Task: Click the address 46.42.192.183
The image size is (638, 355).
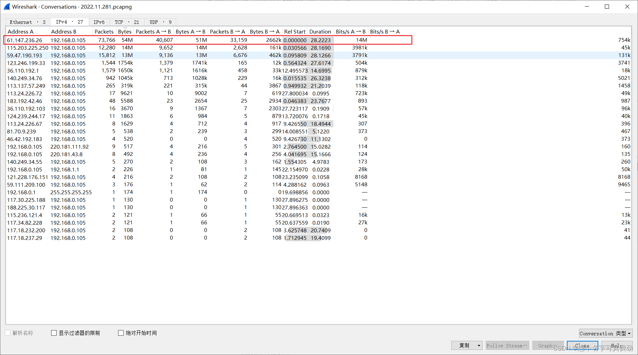Action: pos(25,139)
